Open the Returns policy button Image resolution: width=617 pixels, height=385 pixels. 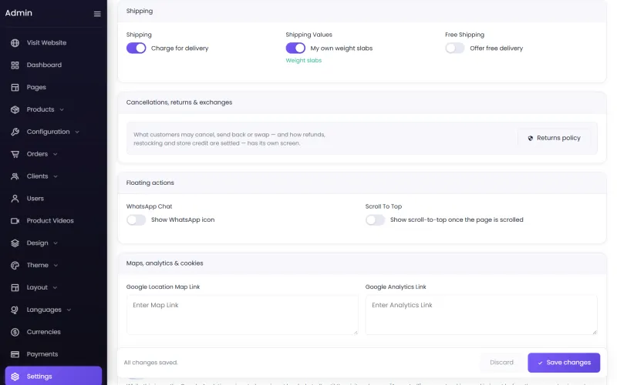point(554,139)
